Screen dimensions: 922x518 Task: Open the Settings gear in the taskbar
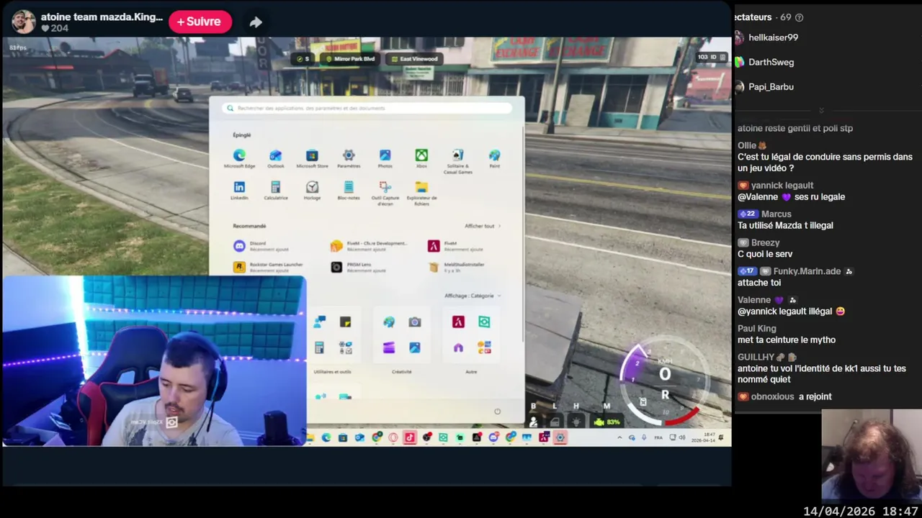(x=560, y=437)
